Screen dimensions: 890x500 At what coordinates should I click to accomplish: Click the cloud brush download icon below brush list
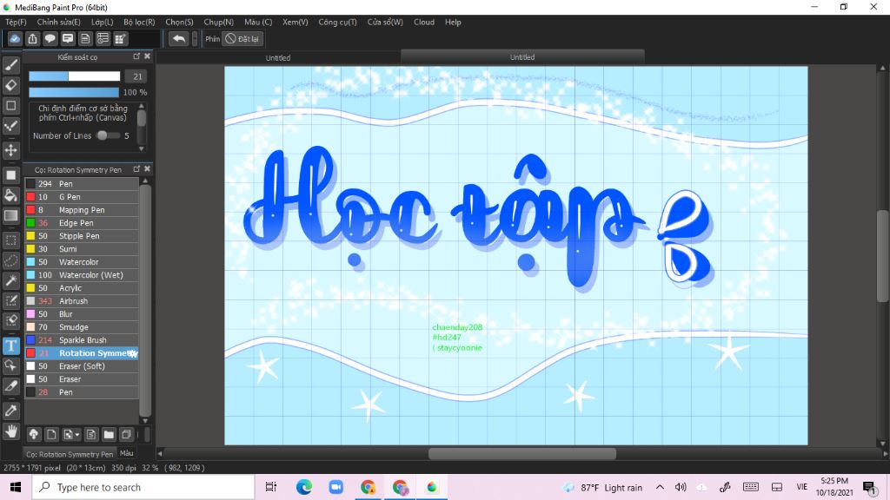[34, 434]
